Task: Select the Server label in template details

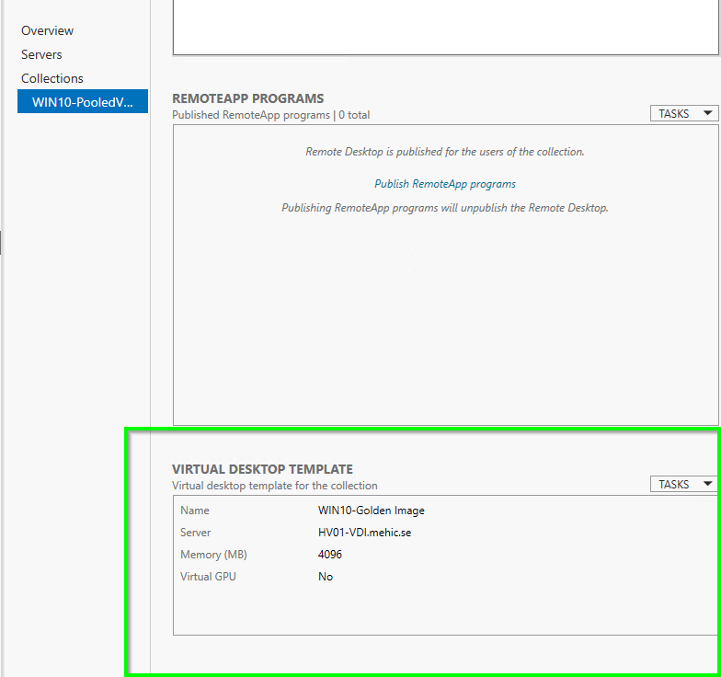Action: 196,533
